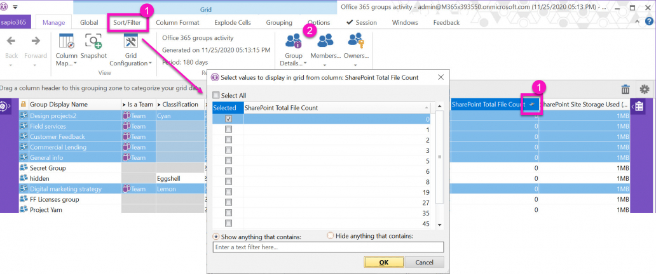Click the group icon beside Project Yam

click(24, 210)
